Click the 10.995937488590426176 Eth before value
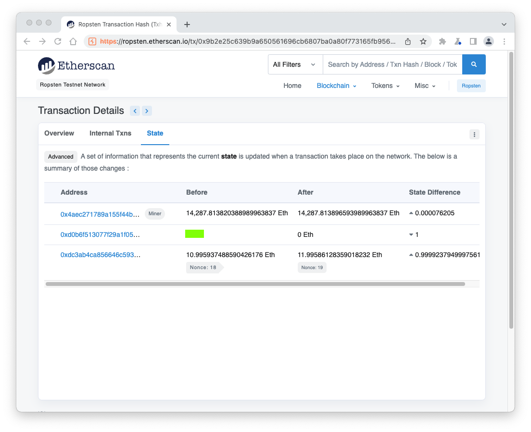This screenshot has width=531, height=432. pyautogui.click(x=230, y=255)
